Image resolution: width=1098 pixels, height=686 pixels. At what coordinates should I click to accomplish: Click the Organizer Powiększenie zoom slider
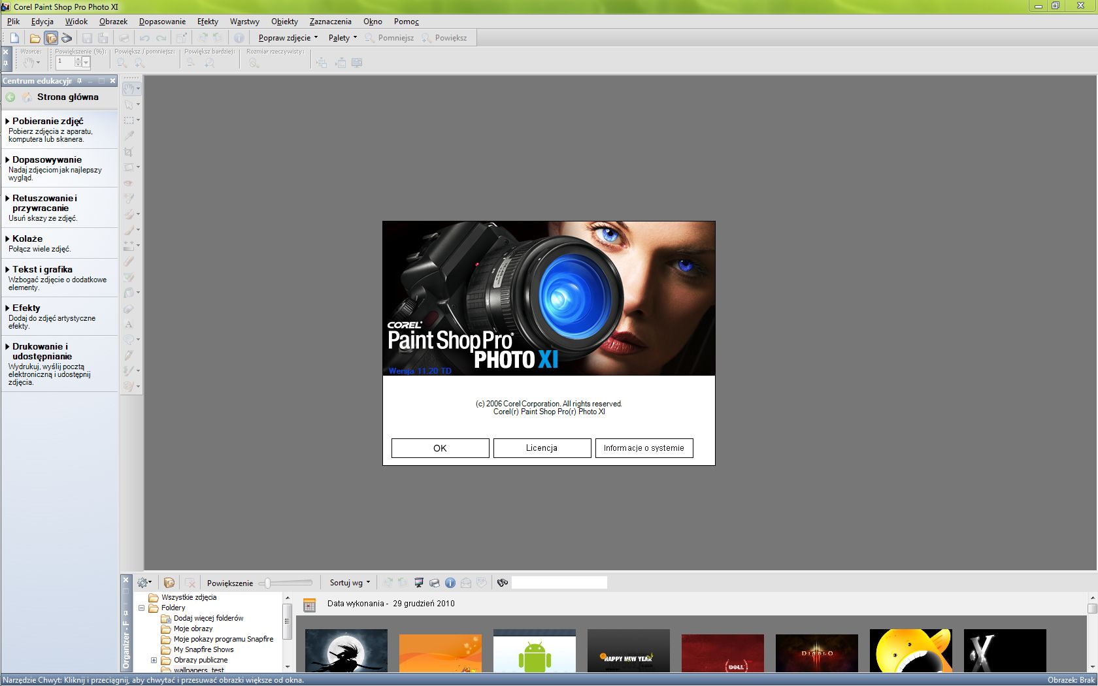pyautogui.click(x=286, y=583)
